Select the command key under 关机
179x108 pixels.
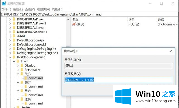(36, 78)
